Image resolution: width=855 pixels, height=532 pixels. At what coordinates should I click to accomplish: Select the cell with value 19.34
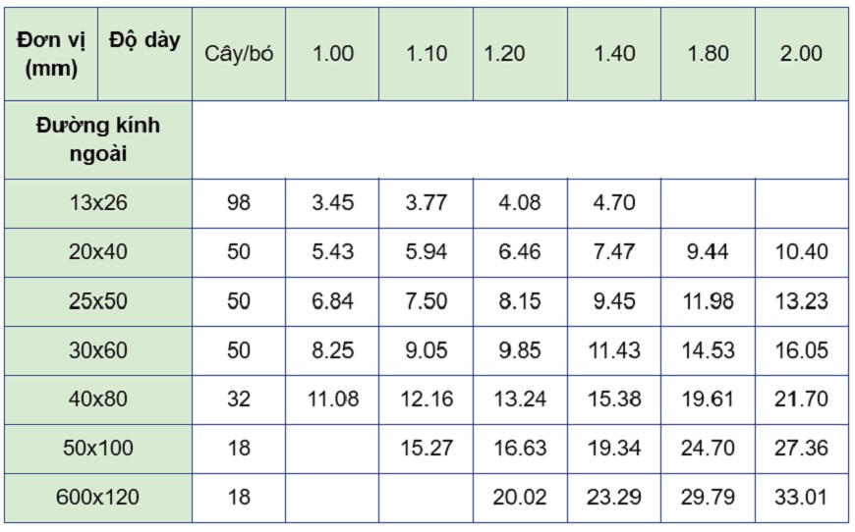point(614,449)
